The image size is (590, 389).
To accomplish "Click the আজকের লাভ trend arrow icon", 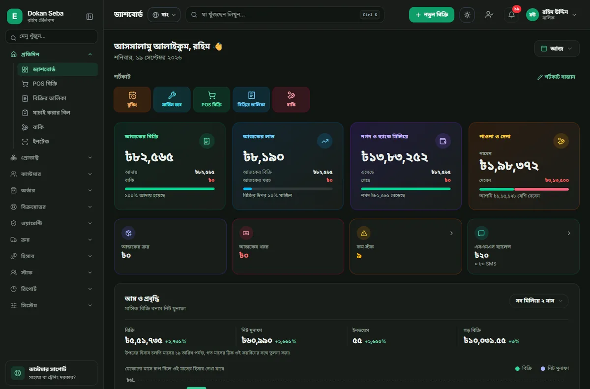I will pyautogui.click(x=324, y=141).
